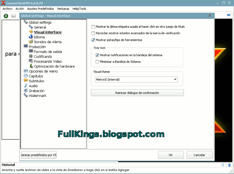Click the Optimización de hardware icon
This screenshot has height=174, width=234.
pos(31,66)
